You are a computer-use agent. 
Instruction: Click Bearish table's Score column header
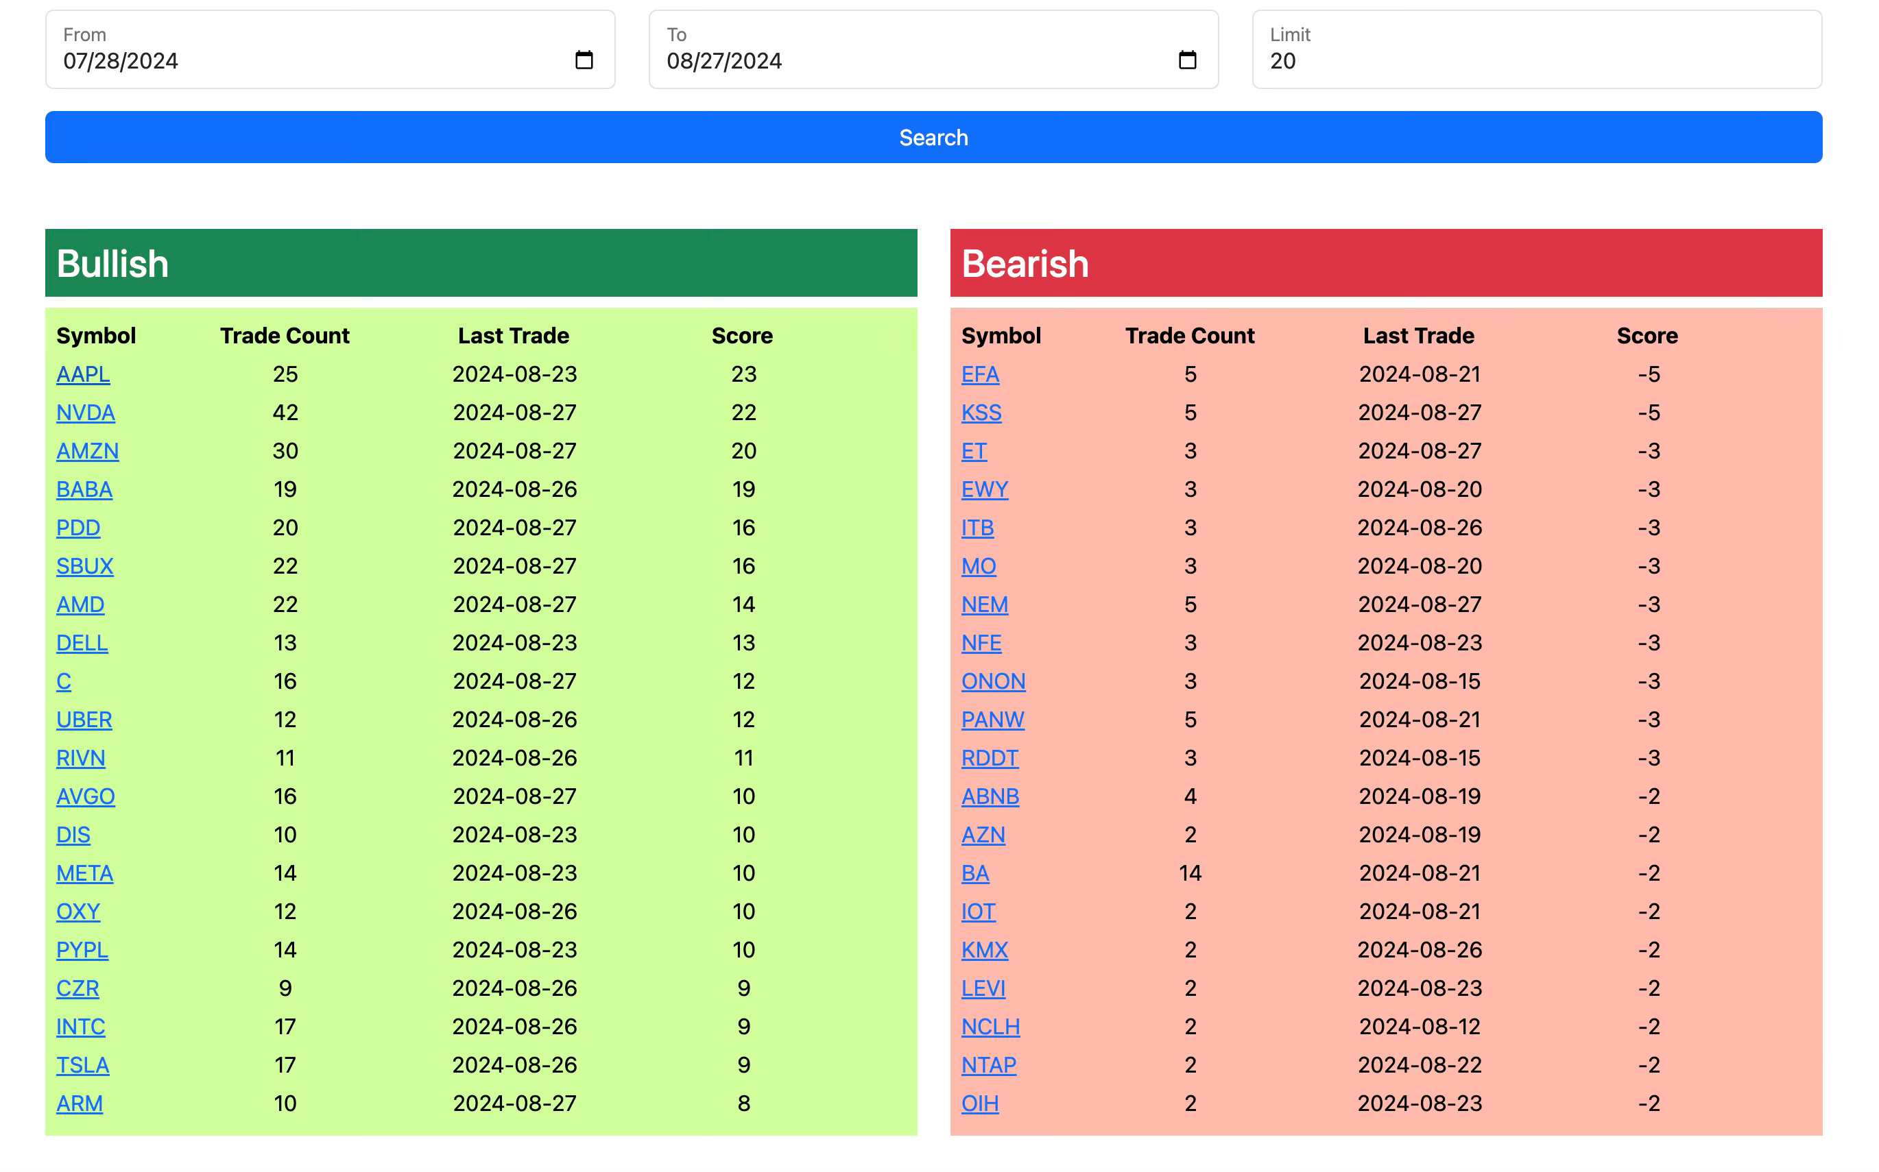1647,336
